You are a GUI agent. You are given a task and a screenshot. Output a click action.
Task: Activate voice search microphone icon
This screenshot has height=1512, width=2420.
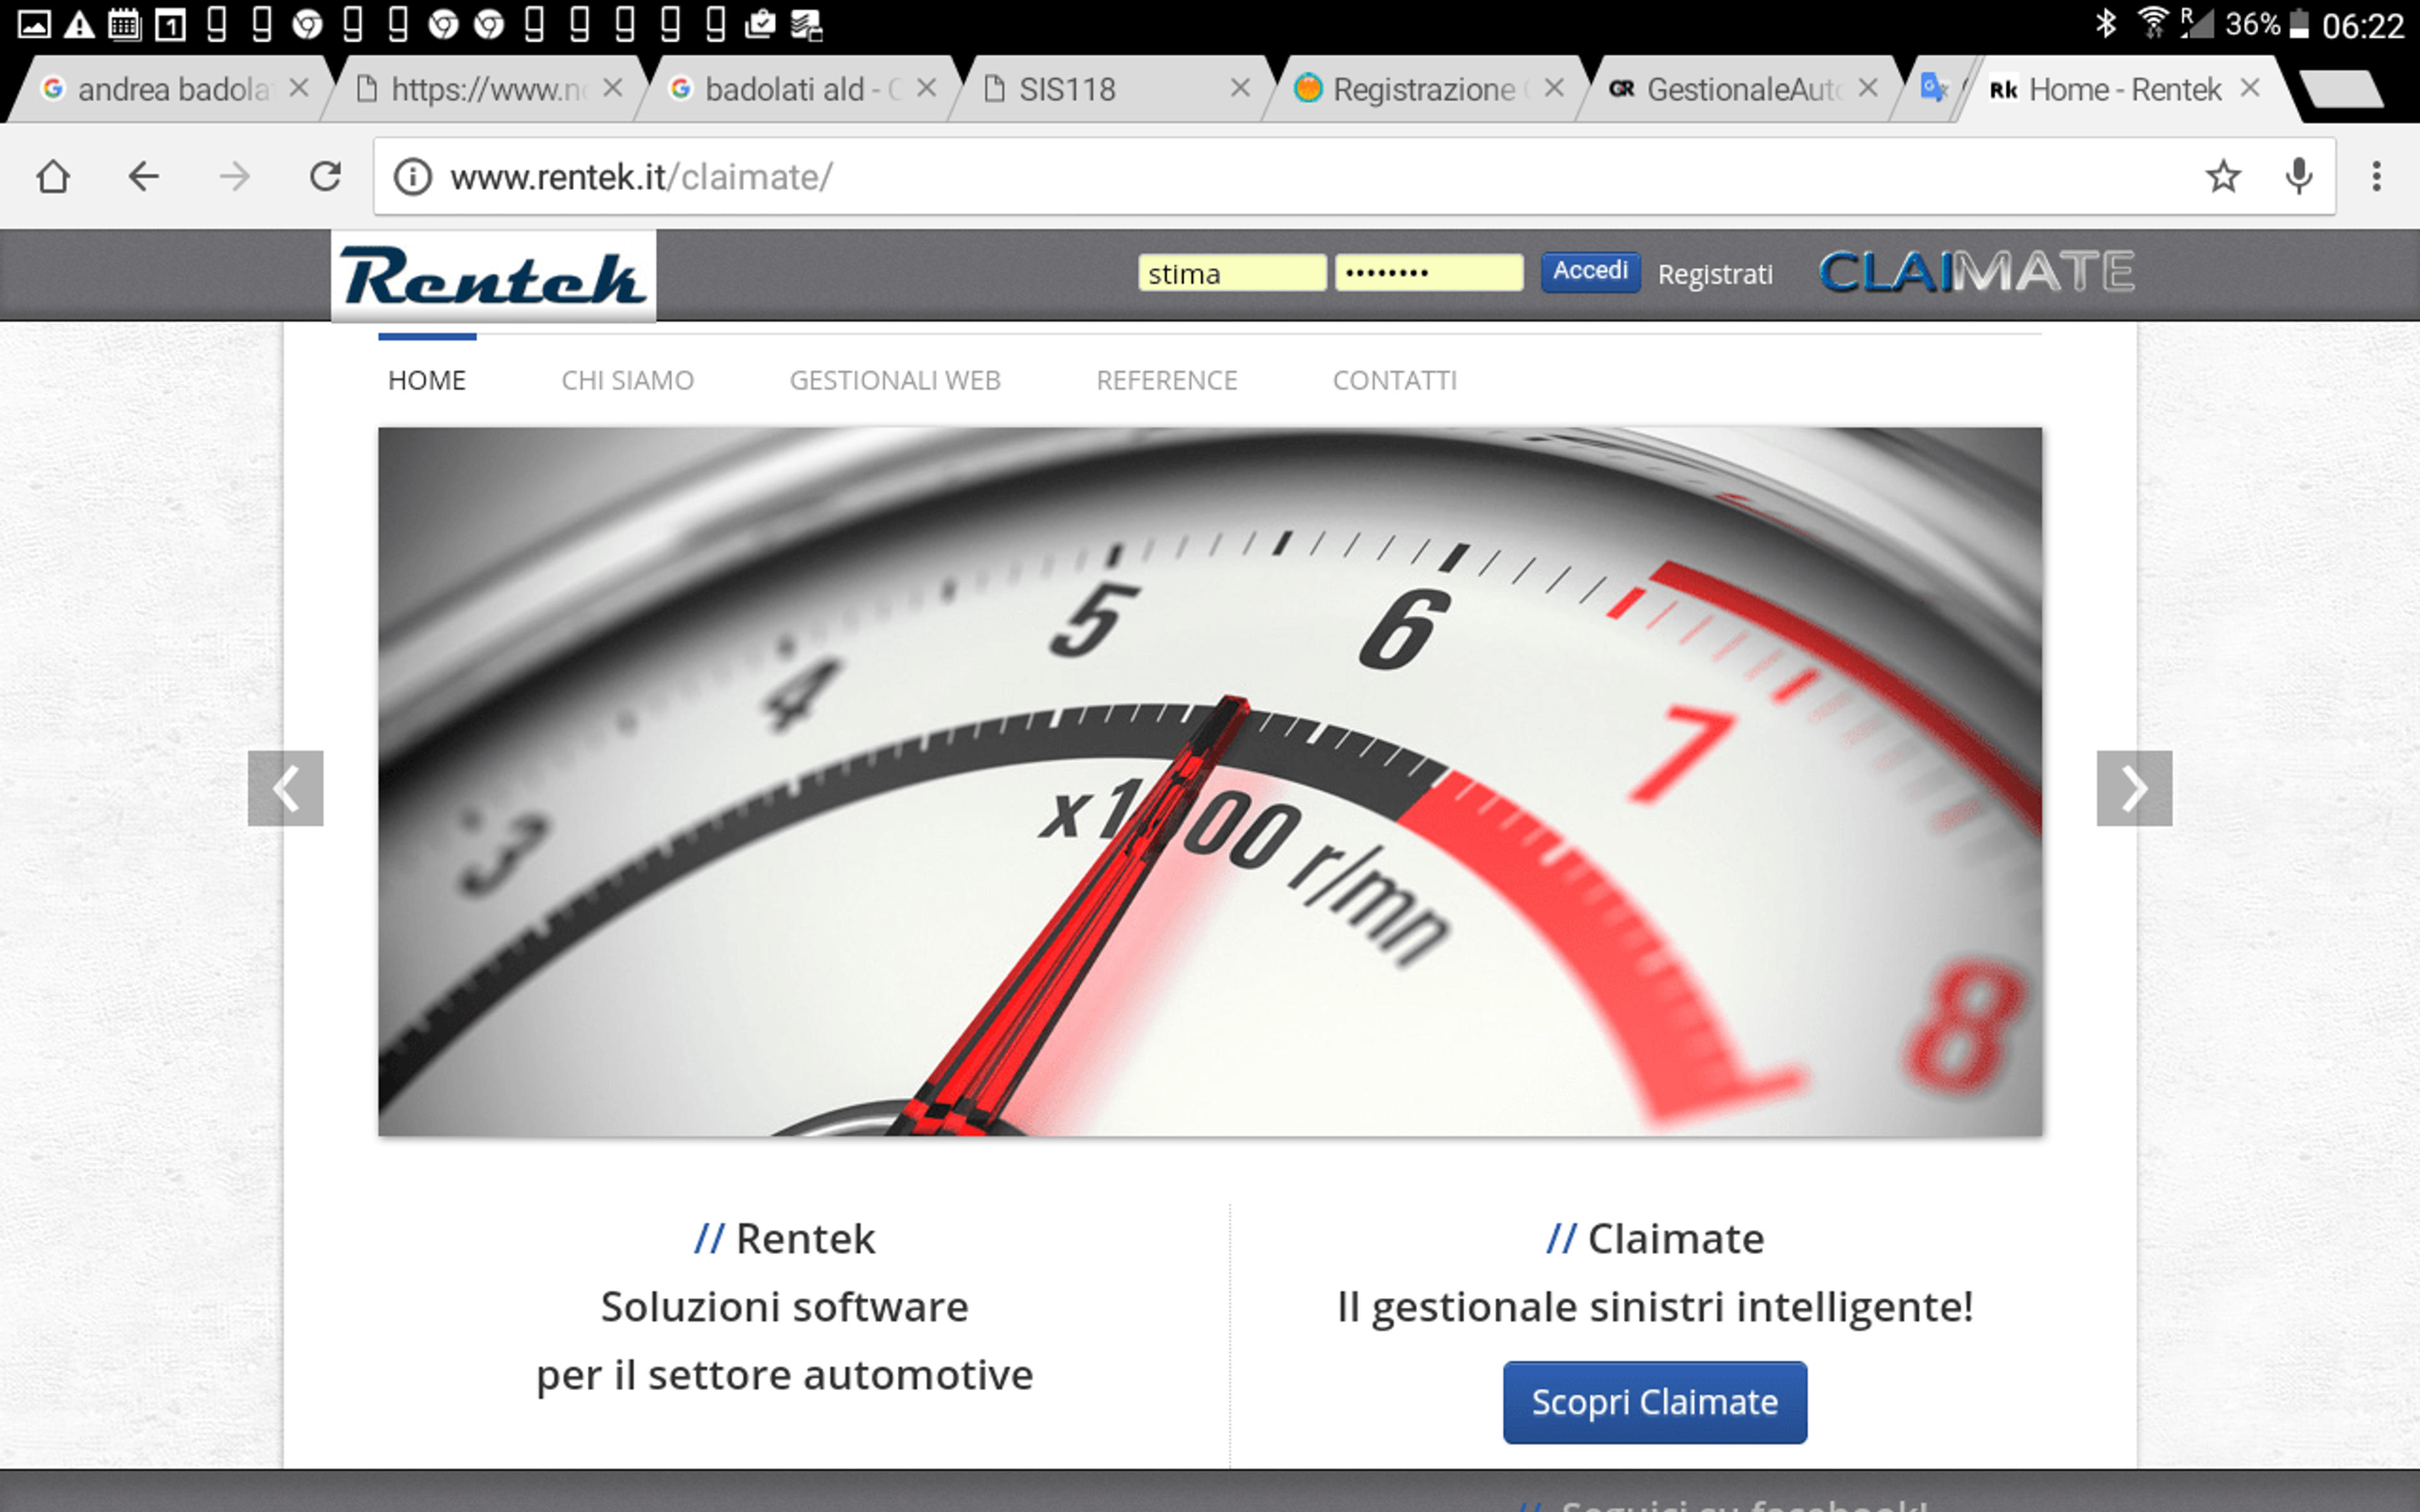tap(2299, 177)
